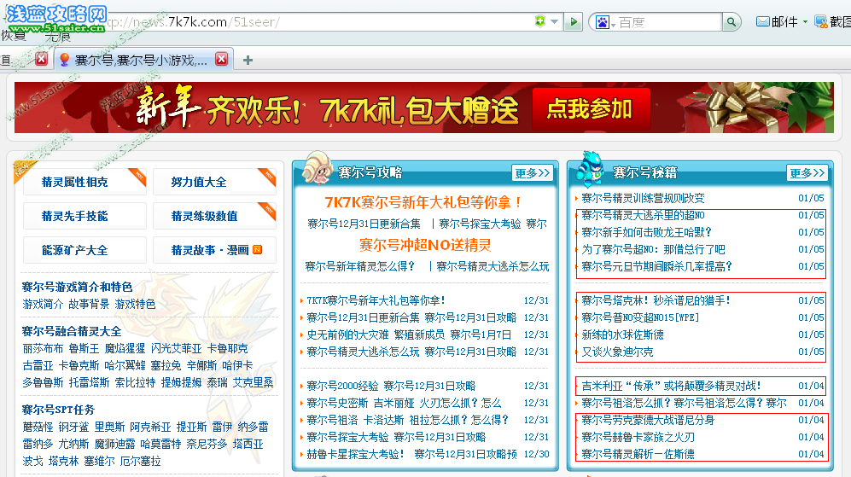Open 7K7K赛尔号新年大礼包等你拿 headline
This screenshot has width=851, height=477.
424,203
